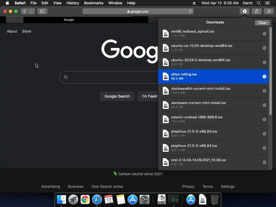Click the Google Search button

coord(117,96)
